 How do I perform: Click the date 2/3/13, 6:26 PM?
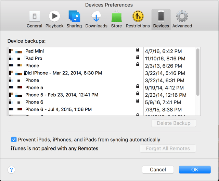(164, 66)
